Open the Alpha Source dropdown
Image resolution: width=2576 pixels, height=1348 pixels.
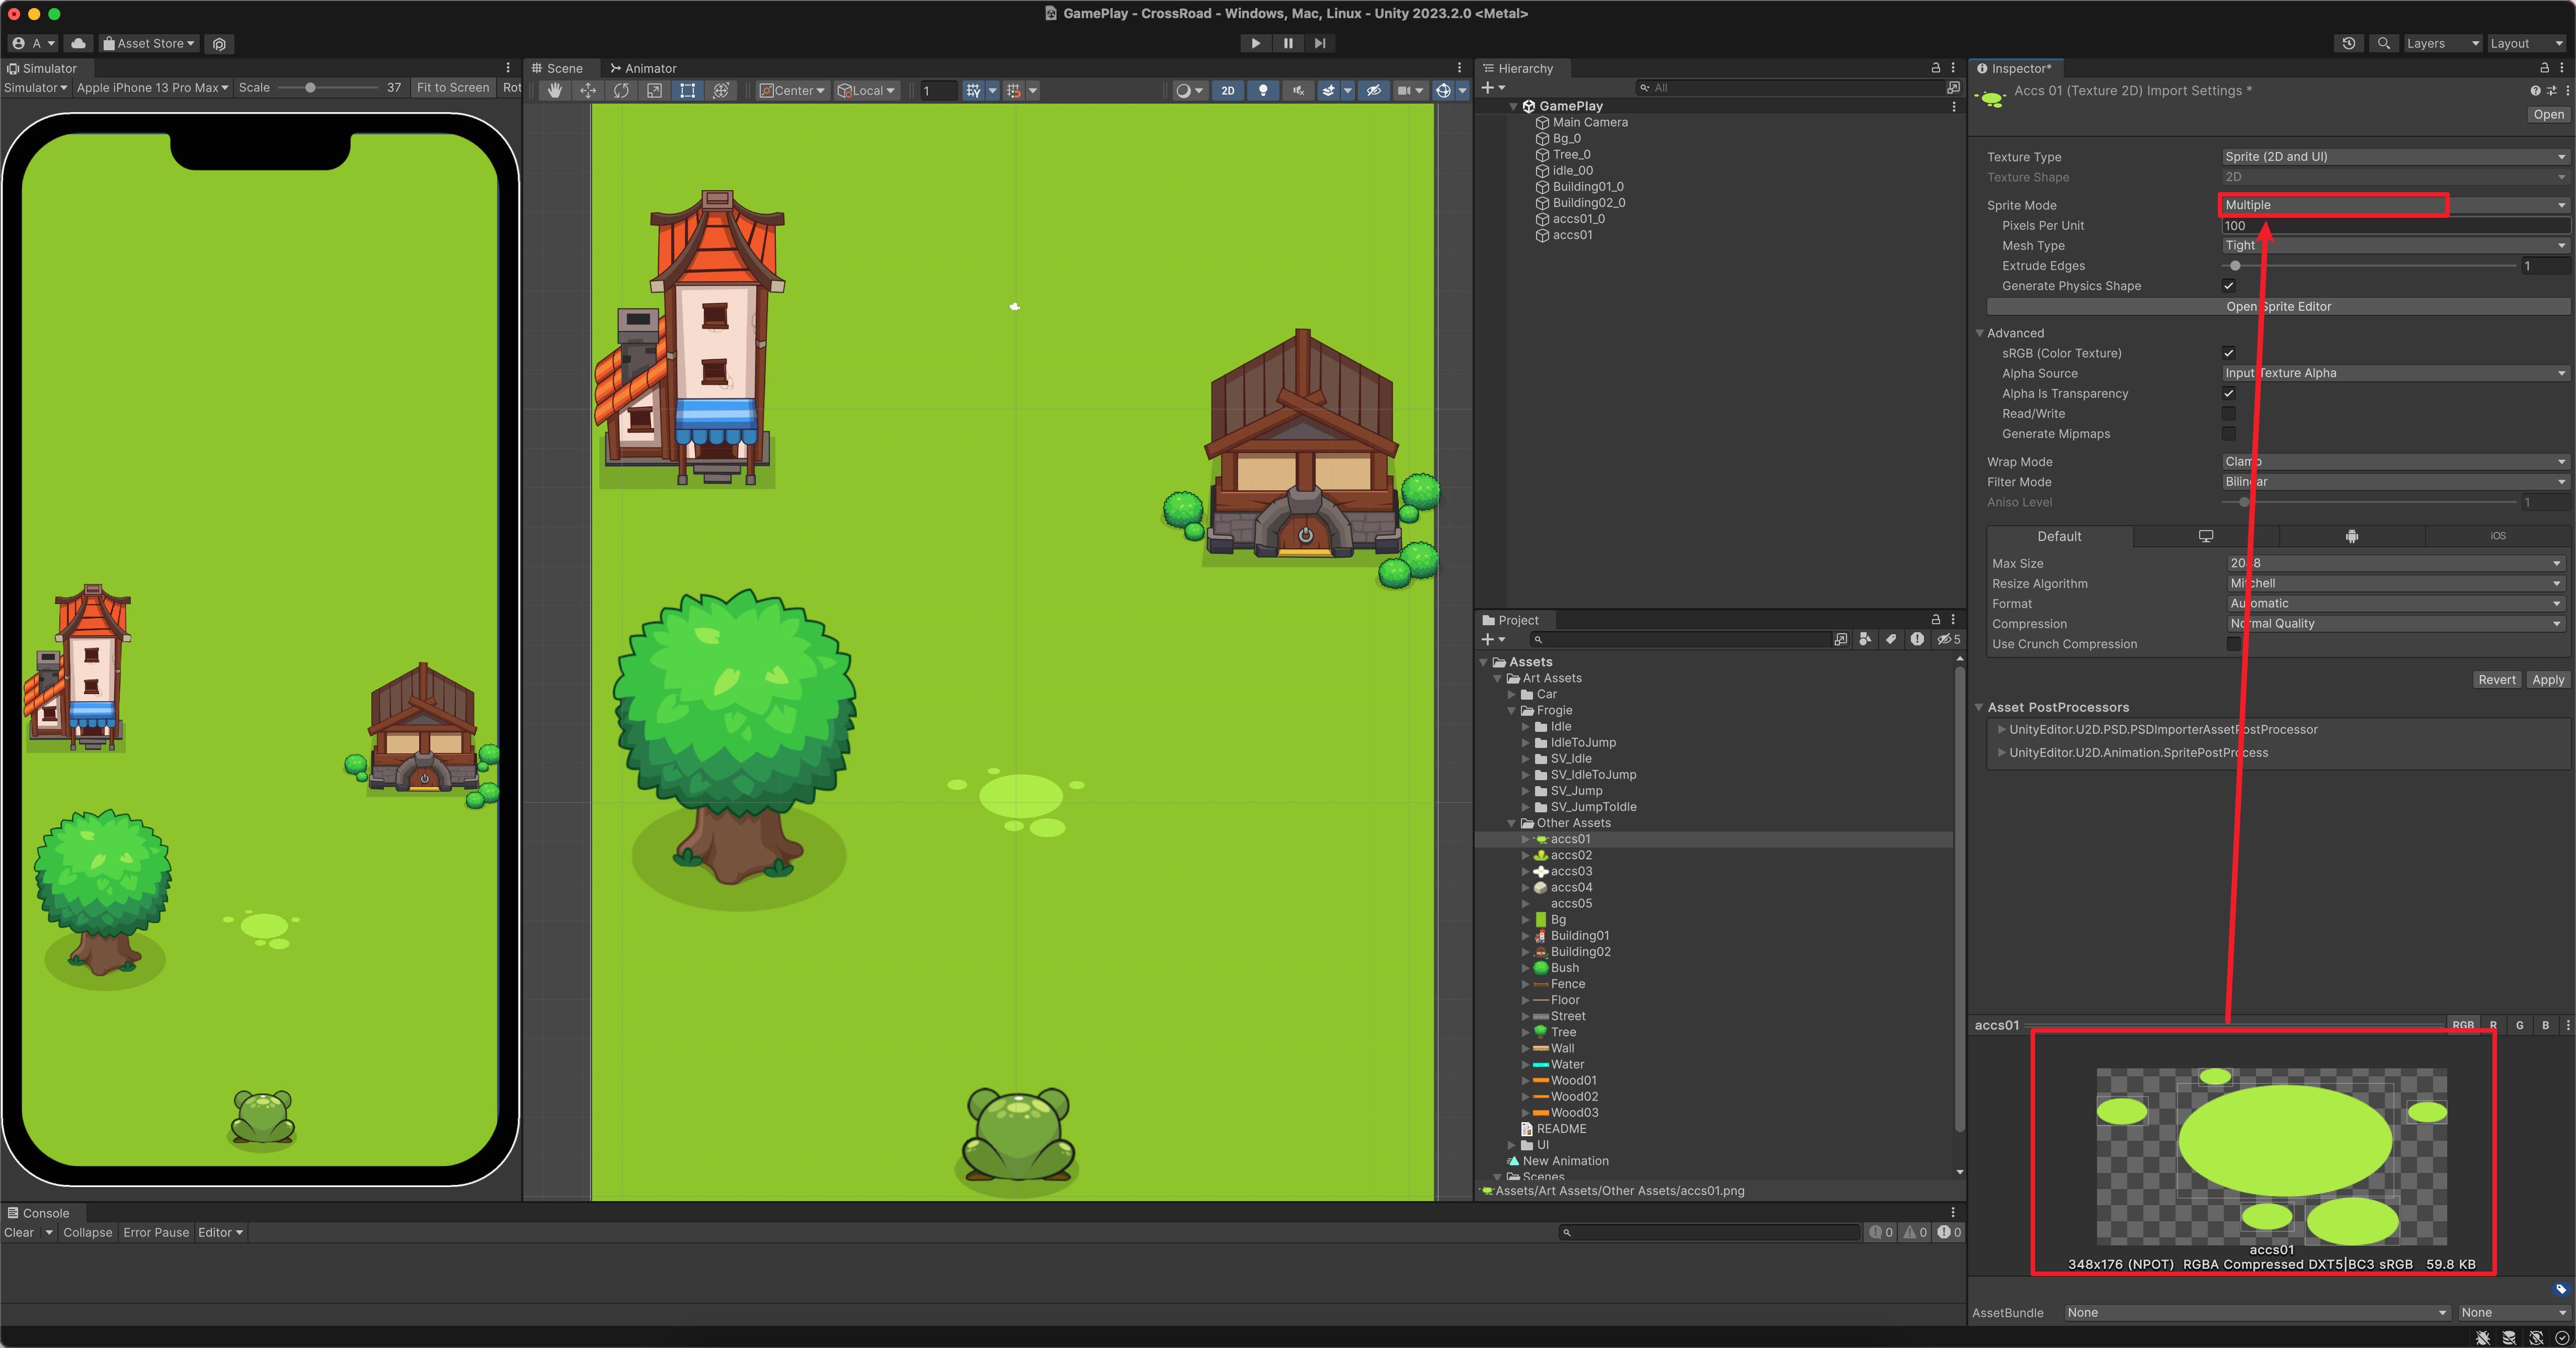click(2395, 373)
